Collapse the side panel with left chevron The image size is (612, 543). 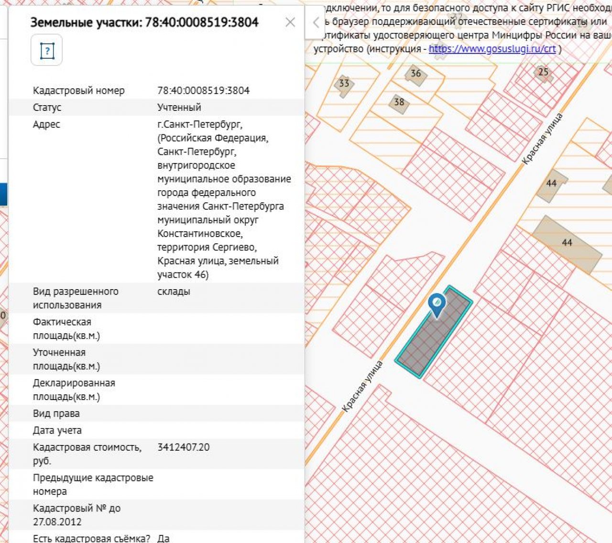coord(316,22)
